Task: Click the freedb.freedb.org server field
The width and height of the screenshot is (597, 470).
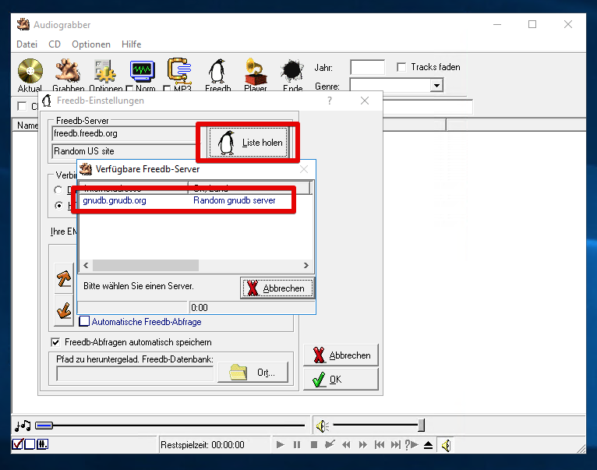Action: click(125, 133)
